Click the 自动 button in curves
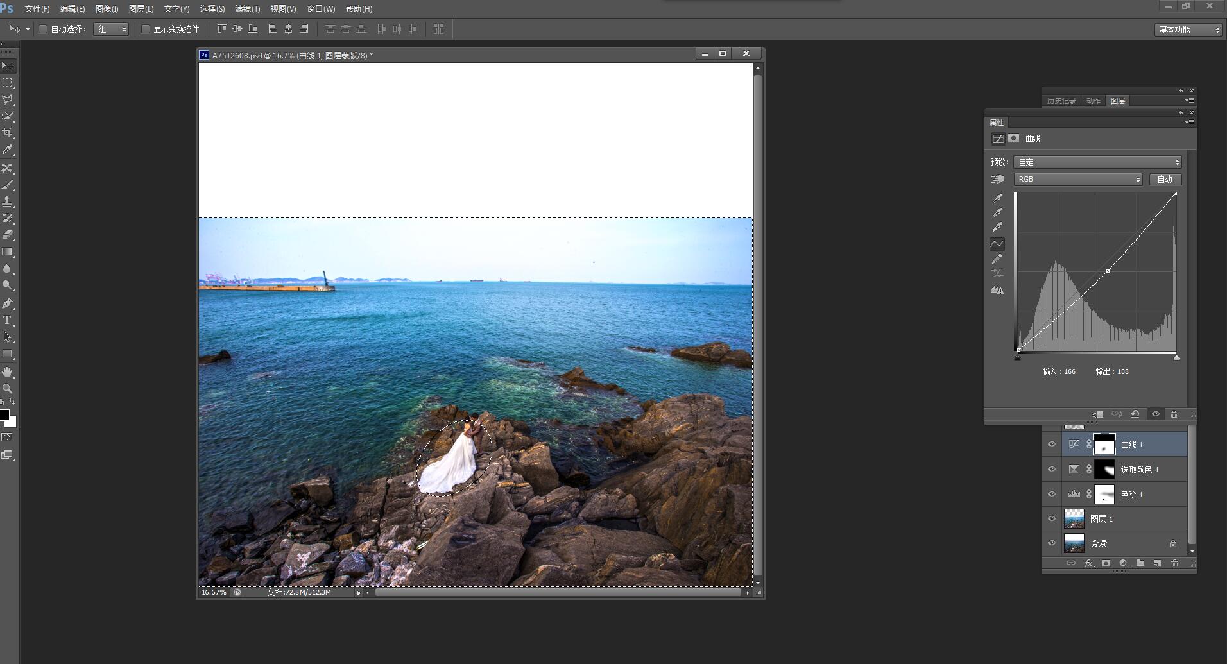The width and height of the screenshot is (1227, 664). [1165, 179]
